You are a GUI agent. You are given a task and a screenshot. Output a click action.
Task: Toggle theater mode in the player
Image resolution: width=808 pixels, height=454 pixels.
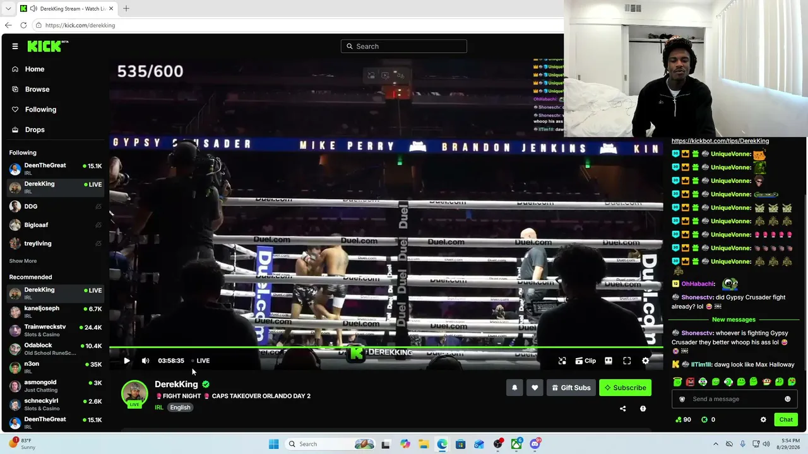[x=609, y=361]
